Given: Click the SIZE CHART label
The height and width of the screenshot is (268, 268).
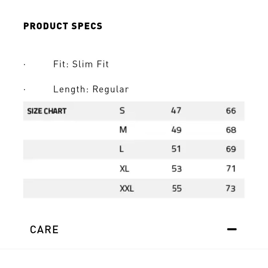Looking at the screenshot, I should tap(47, 111).
